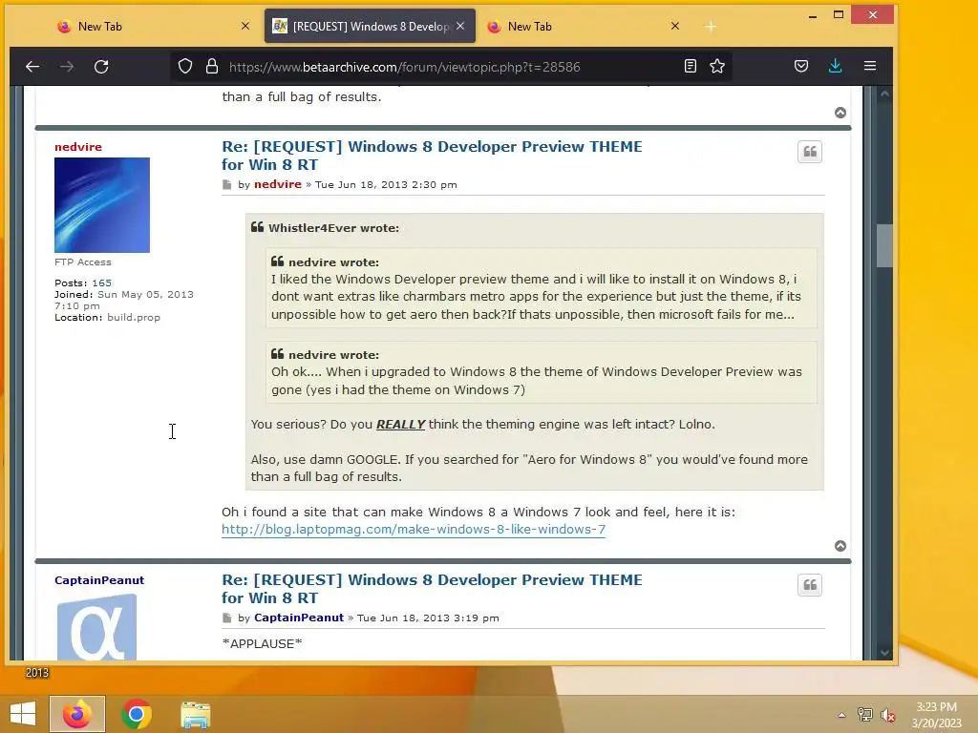Click the page vertical scrollbar thumb
978x733 pixels.
pyautogui.click(x=884, y=245)
